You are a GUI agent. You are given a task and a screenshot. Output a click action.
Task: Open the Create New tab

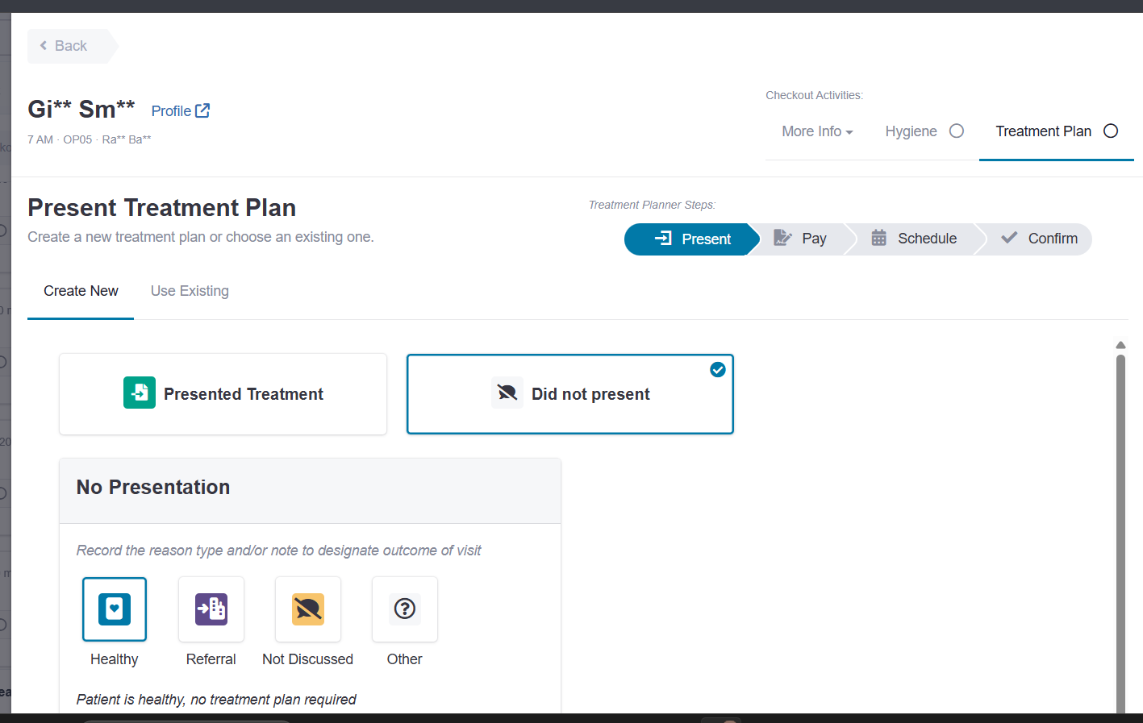tap(81, 291)
